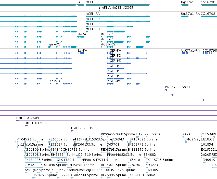The height and width of the screenshot is (179, 217).
Task: Click the EK184621.5prime EST label
Action: click(x=143, y=139)
